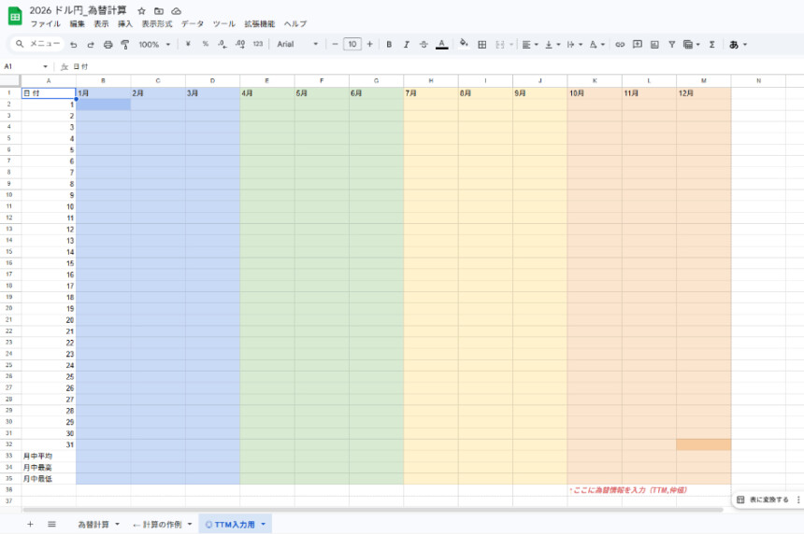Open the Arial font dropdown
This screenshot has width=804, height=534.
point(297,44)
